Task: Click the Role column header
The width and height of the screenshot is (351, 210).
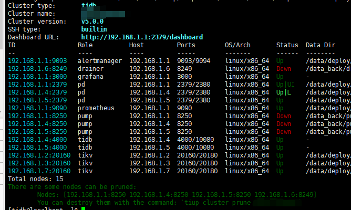Action: 85,45
